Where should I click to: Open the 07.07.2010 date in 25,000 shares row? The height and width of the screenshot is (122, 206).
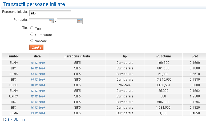(x=38, y=91)
